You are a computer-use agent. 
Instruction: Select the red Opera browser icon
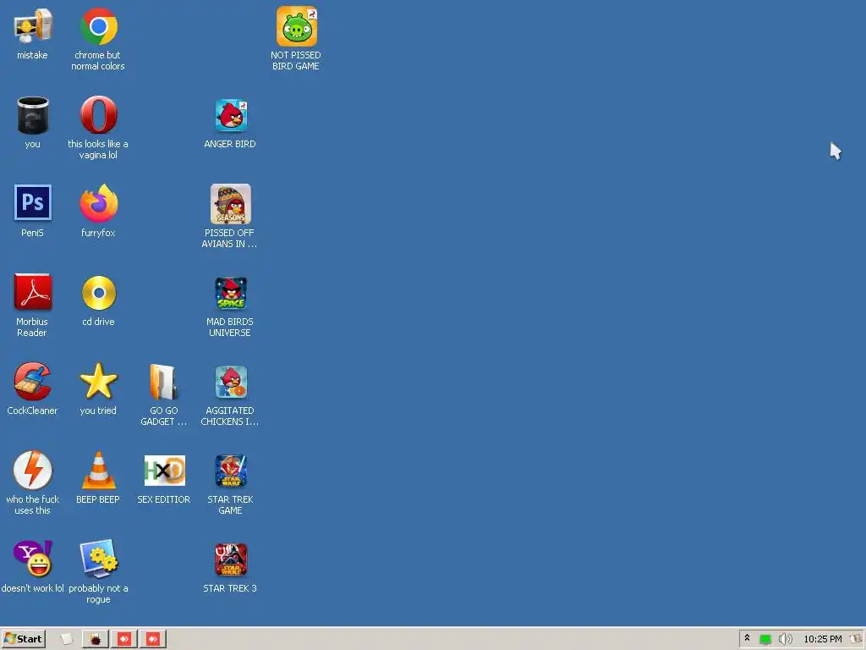(x=98, y=115)
